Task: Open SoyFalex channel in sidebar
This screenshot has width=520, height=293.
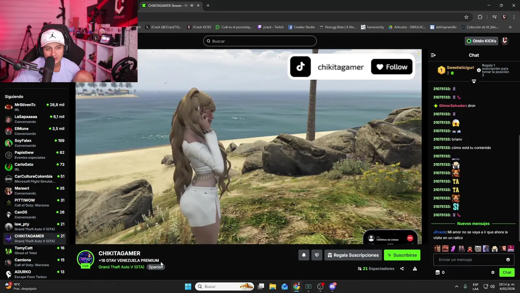Action: point(35,143)
